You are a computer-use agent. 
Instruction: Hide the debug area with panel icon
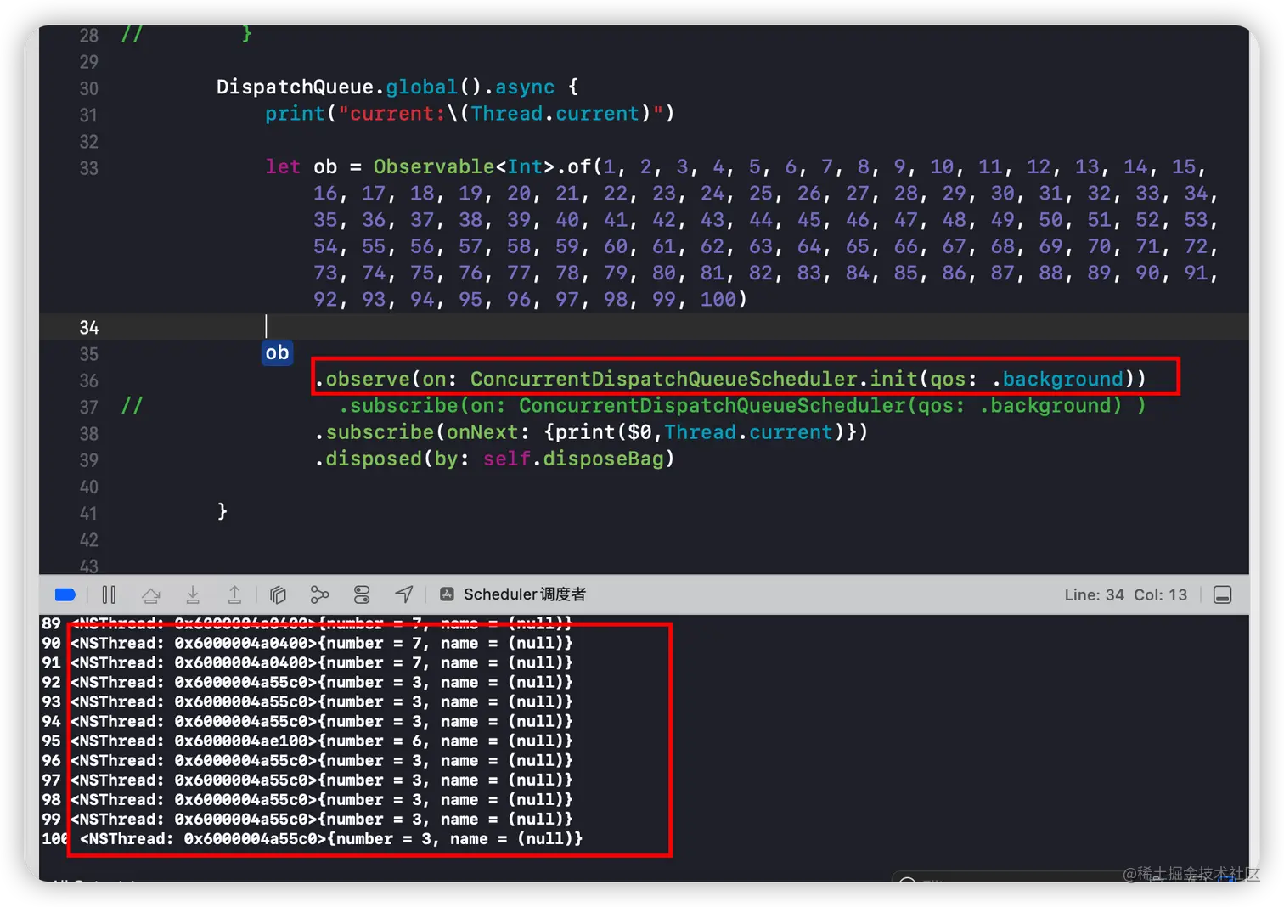coord(1222,594)
